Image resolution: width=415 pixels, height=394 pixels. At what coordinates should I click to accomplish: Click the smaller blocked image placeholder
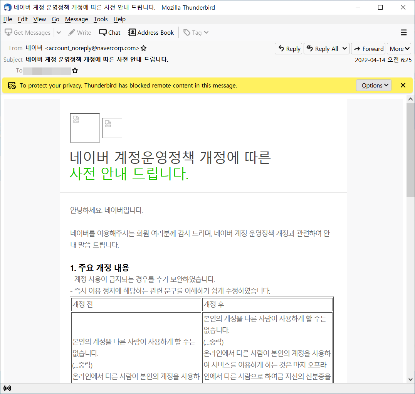[112, 128]
